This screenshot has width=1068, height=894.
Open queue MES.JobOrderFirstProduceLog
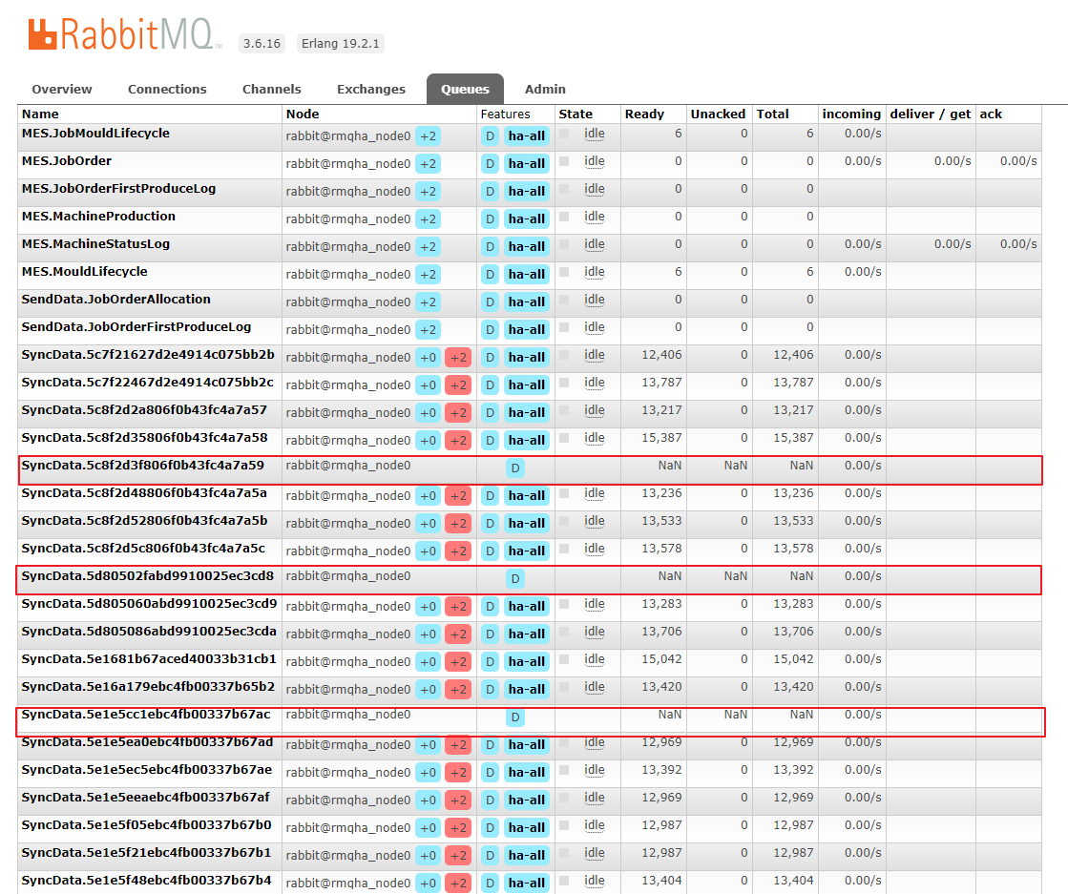(118, 189)
